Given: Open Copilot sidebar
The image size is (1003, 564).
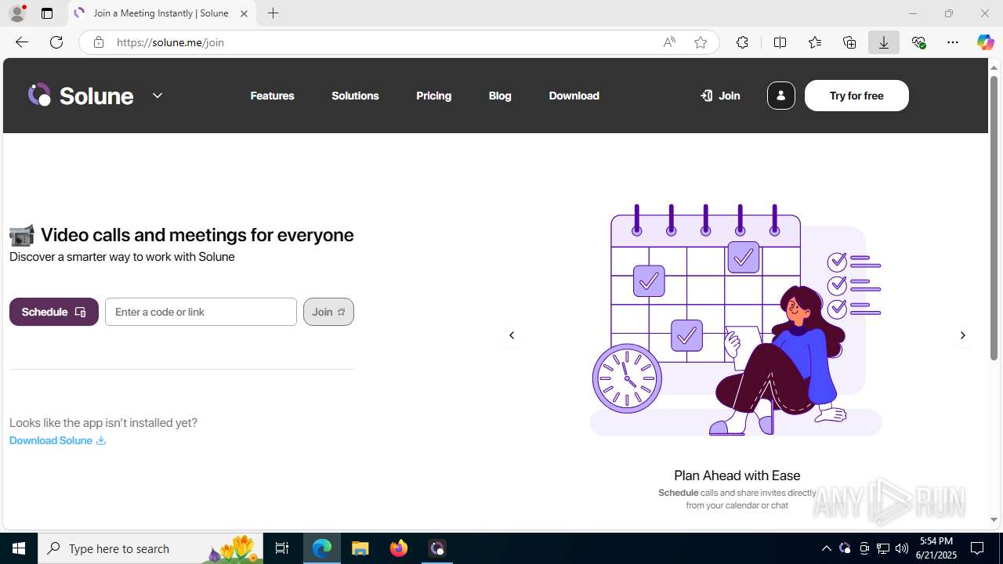Looking at the screenshot, I should (985, 42).
